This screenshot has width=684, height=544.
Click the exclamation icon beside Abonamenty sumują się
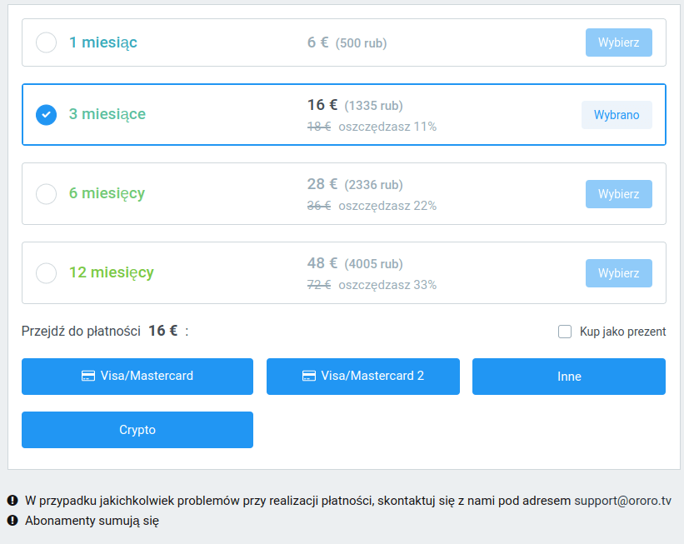12,521
